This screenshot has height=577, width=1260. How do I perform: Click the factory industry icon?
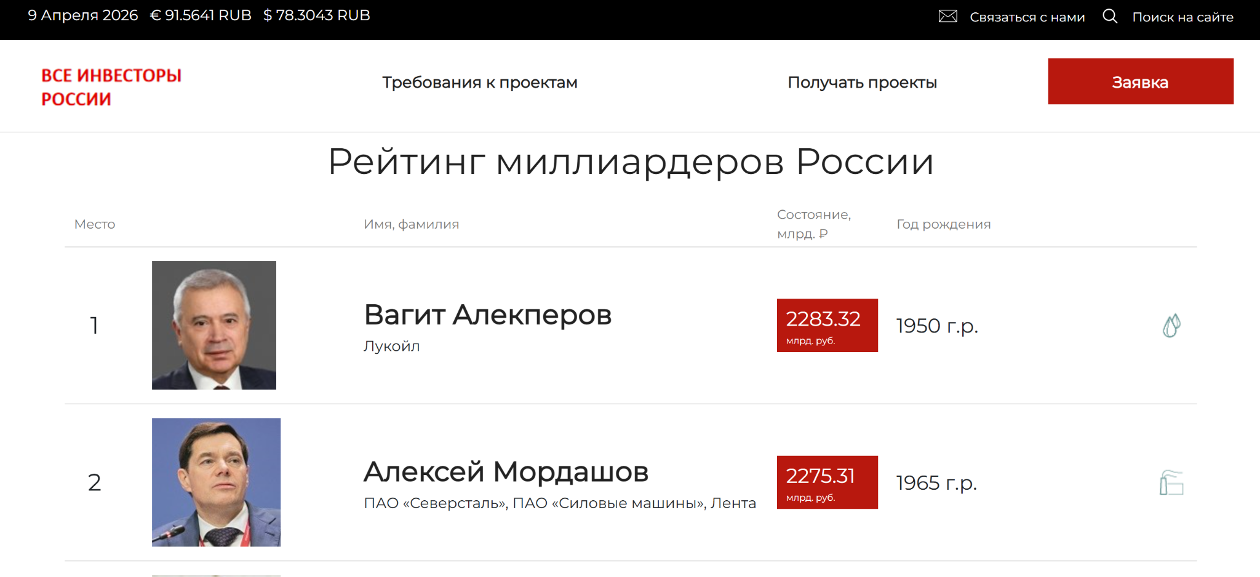(x=1171, y=483)
